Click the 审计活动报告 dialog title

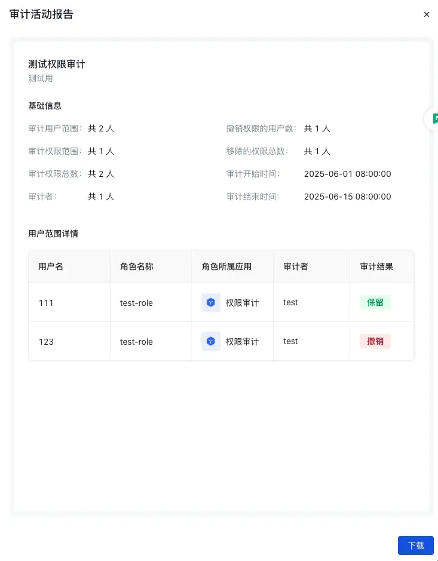tap(41, 14)
